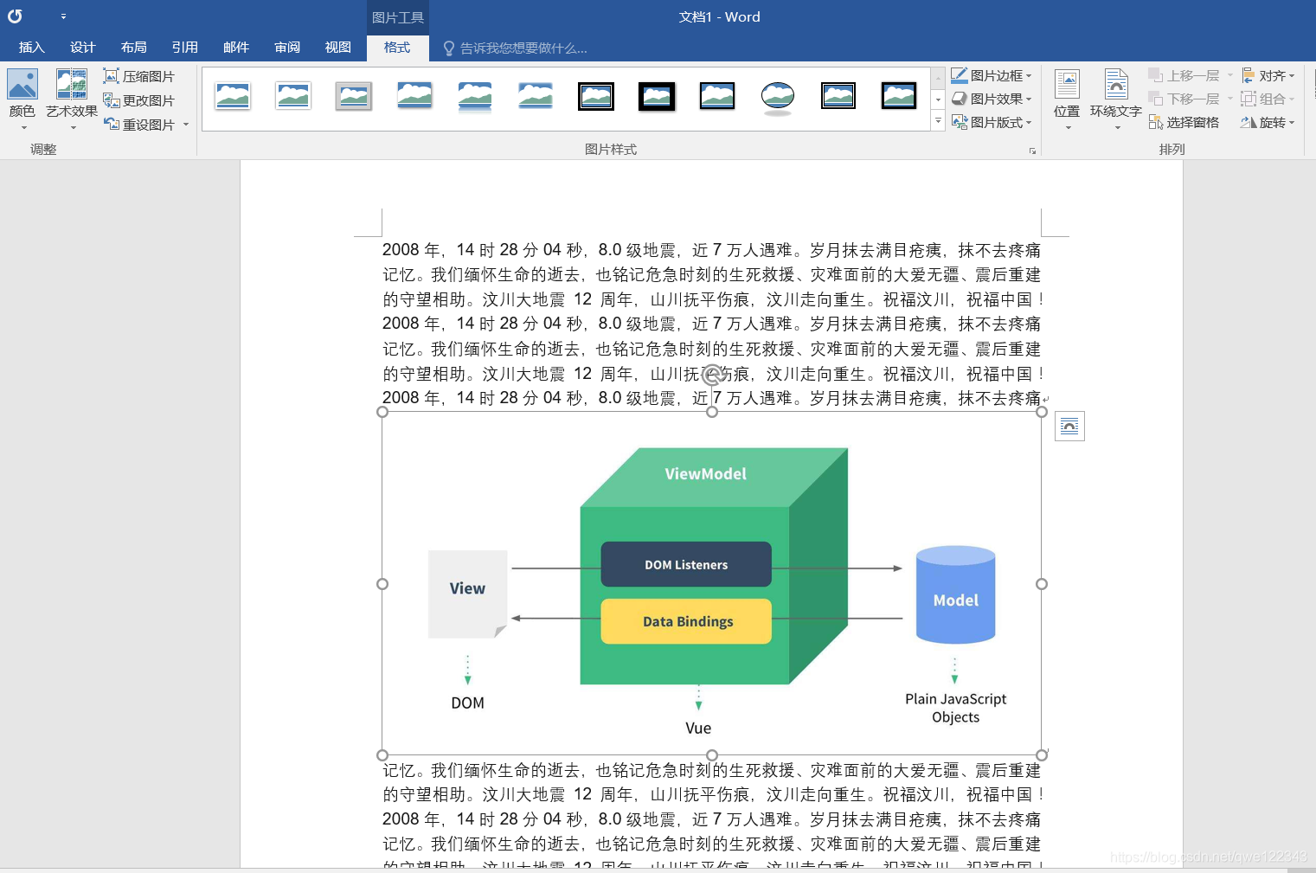Open 组合 group menu

tap(1268, 99)
